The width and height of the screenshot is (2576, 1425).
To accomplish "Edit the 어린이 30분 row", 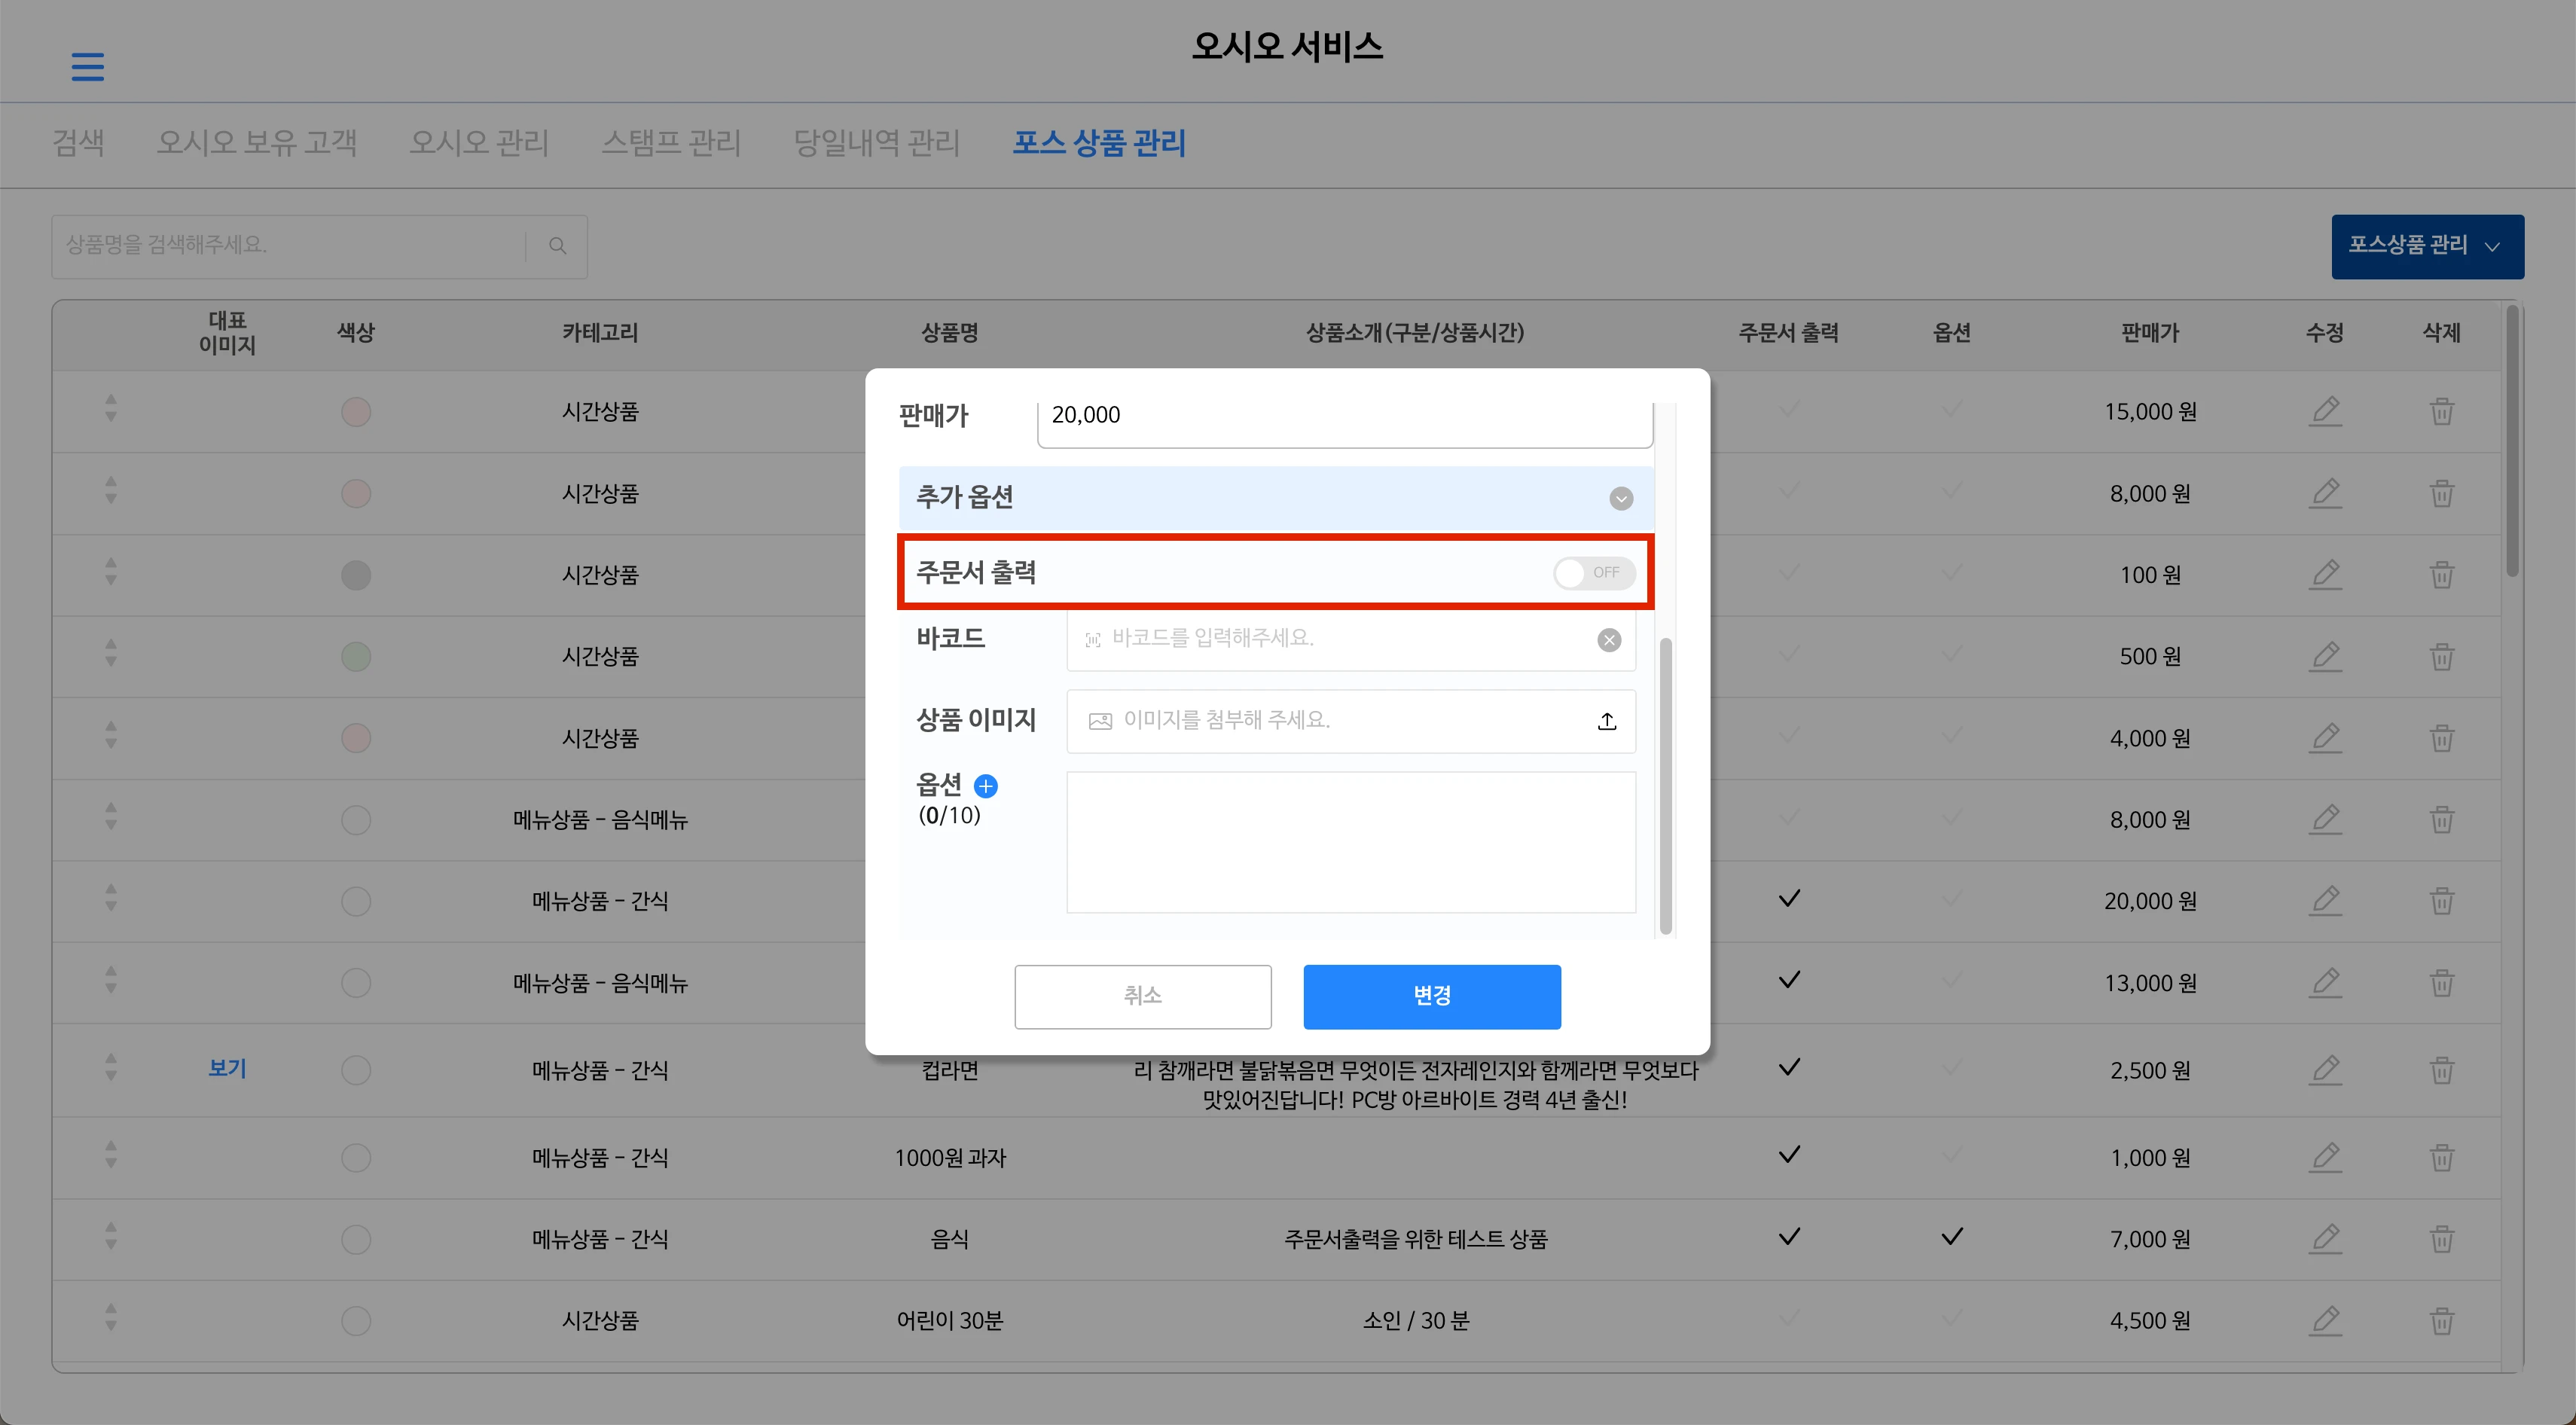I will click(x=2325, y=1321).
